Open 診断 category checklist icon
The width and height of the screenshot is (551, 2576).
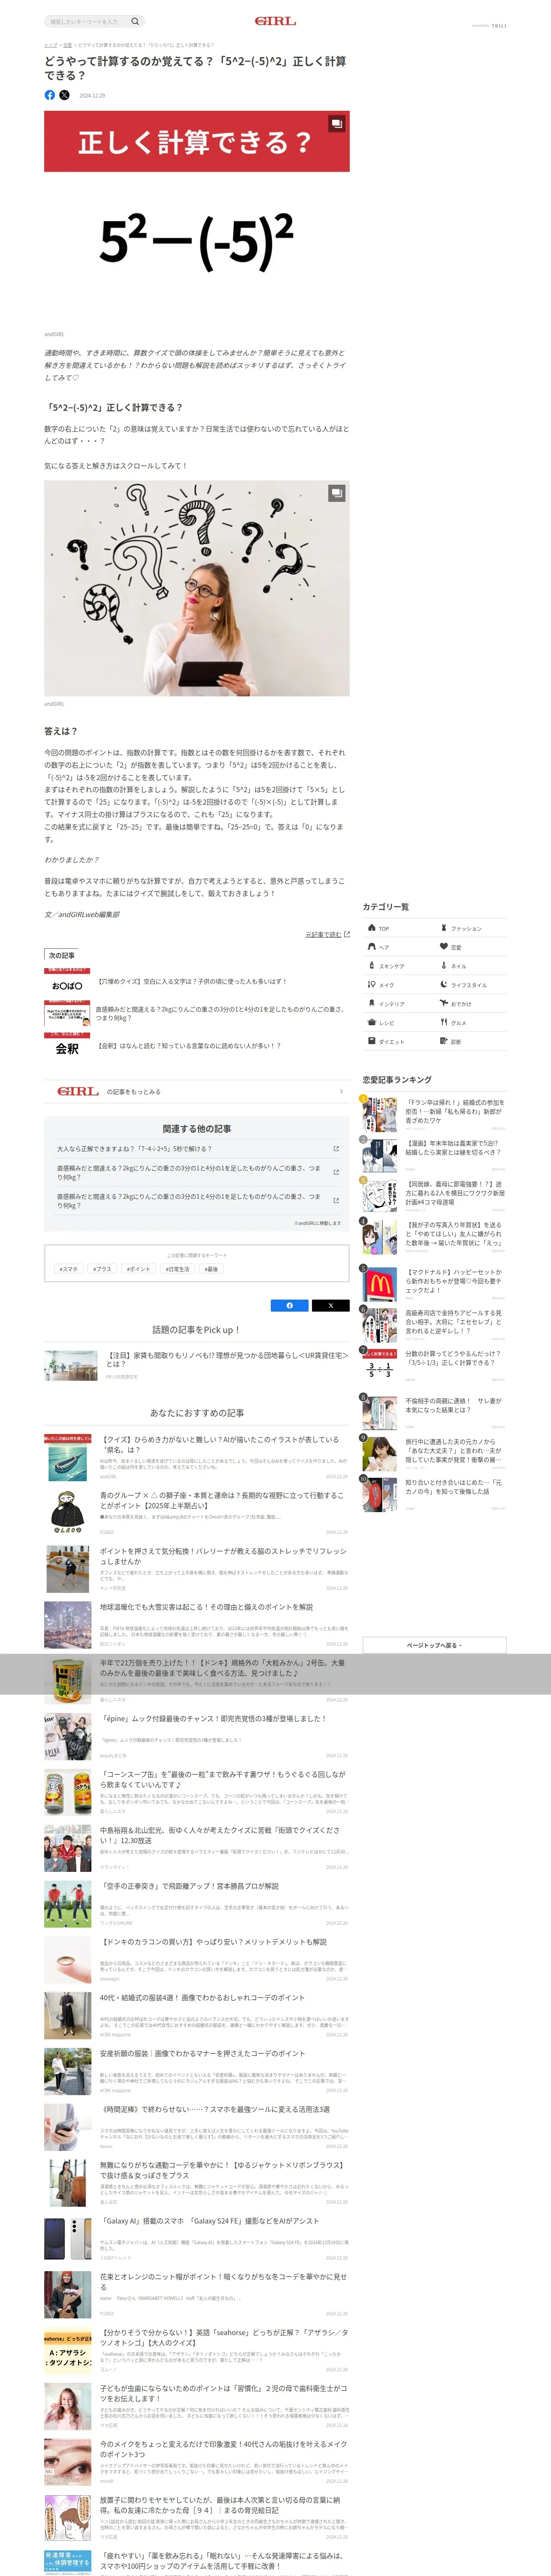(x=444, y=1041)
